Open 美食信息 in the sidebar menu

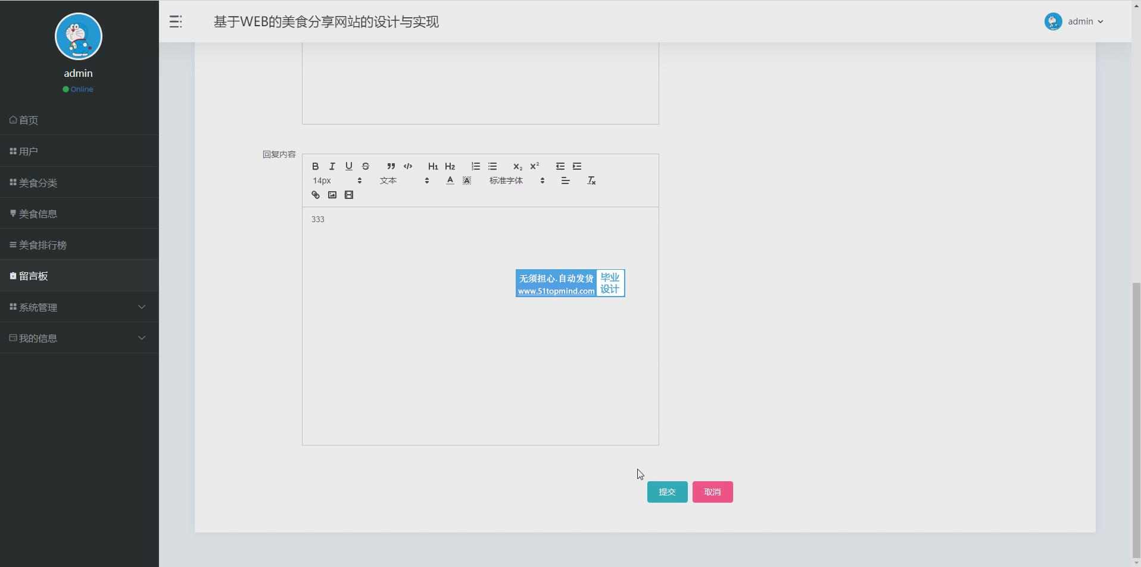point(79,214)
